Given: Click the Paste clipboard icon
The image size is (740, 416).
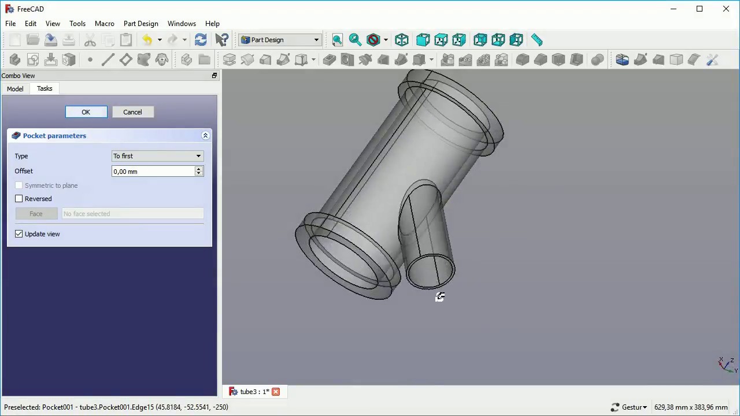Looking at the screenshot, I should (126, 40).
